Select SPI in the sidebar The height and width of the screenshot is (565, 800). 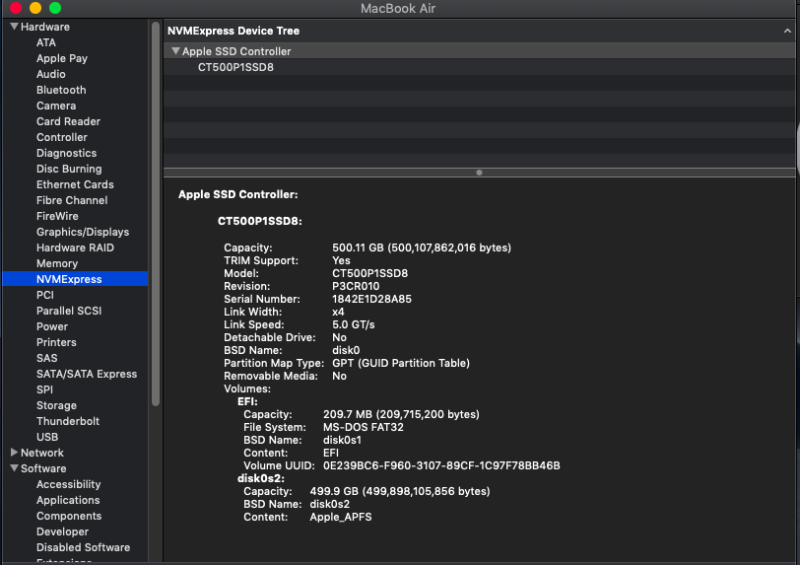click(44, 389)
